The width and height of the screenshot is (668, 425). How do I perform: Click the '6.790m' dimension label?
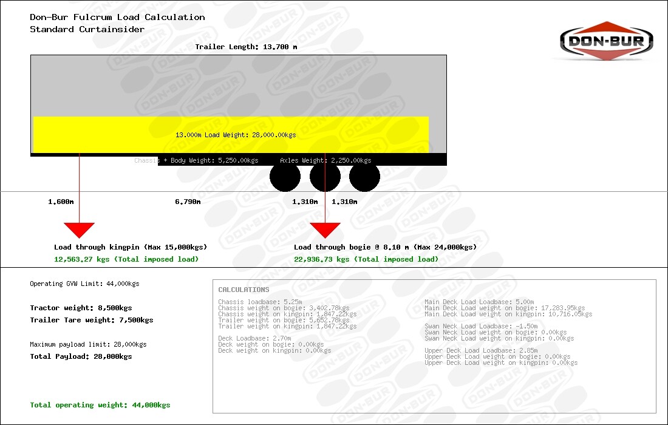point(188,202)
